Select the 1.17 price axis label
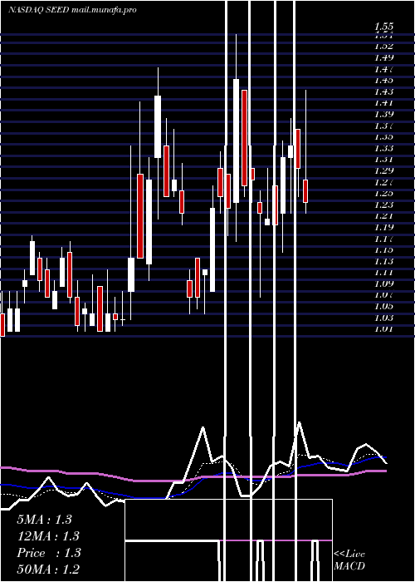 tap(383, 239)
